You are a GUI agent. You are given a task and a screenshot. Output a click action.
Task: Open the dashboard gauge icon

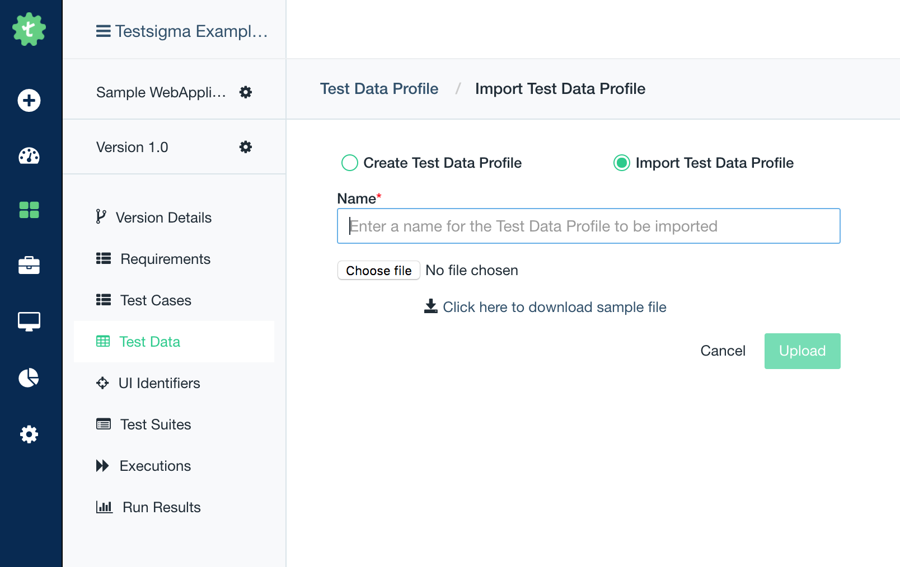(29, 155)
